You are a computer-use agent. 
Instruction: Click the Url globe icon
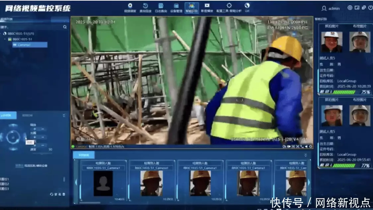click(247, 6)
